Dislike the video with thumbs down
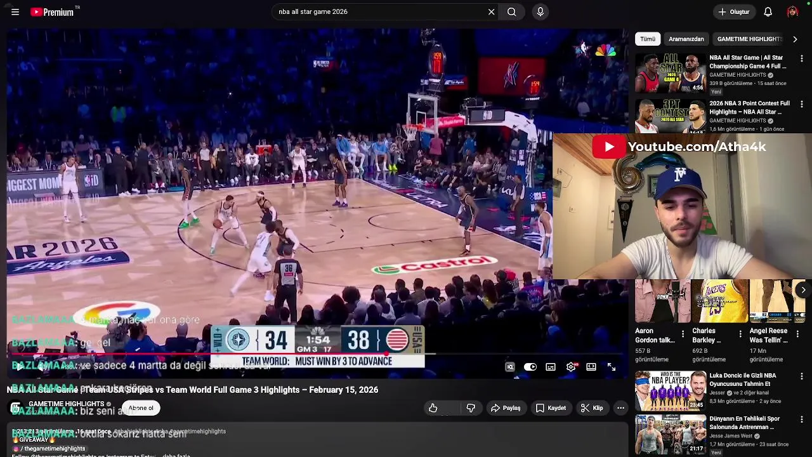Screen dimensions: 812x457 click(x=471, y=408)
